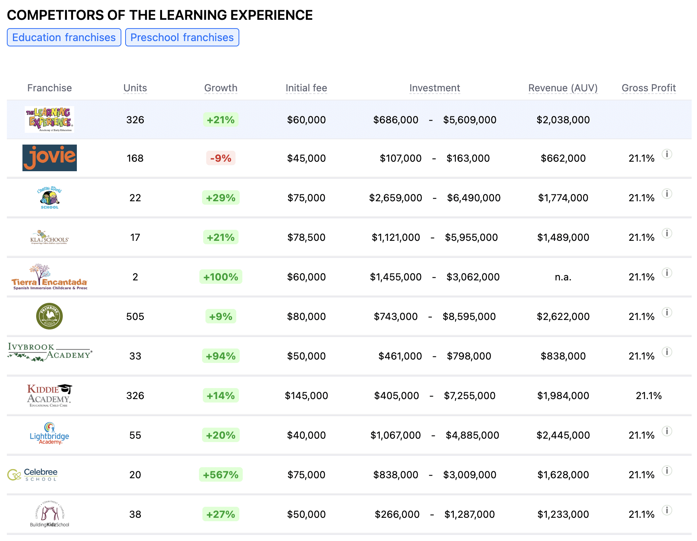Click the $2,622,000 revenue value

[563, 316]
